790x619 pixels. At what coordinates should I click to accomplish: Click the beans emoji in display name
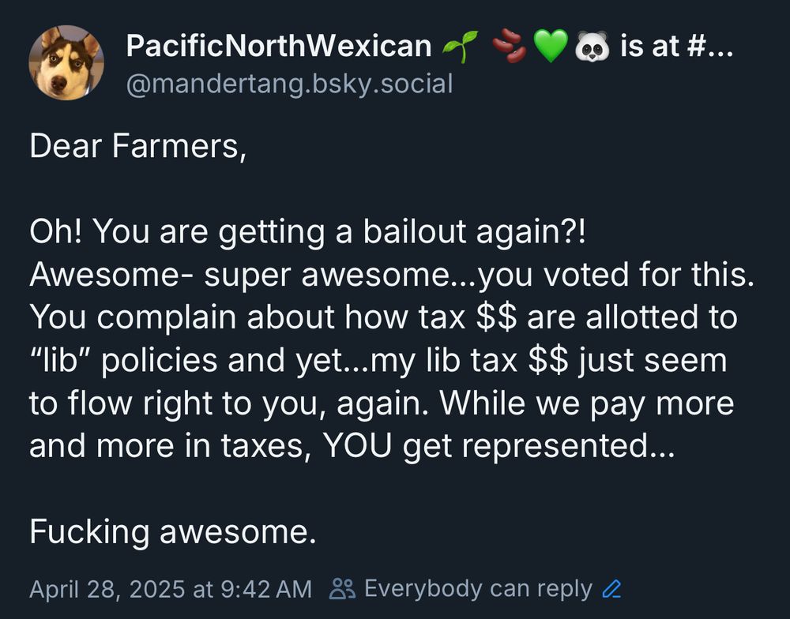(509, 46)
